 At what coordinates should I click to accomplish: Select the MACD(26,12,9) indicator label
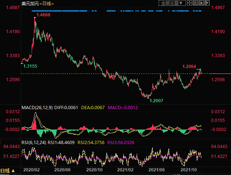point(37,108)
